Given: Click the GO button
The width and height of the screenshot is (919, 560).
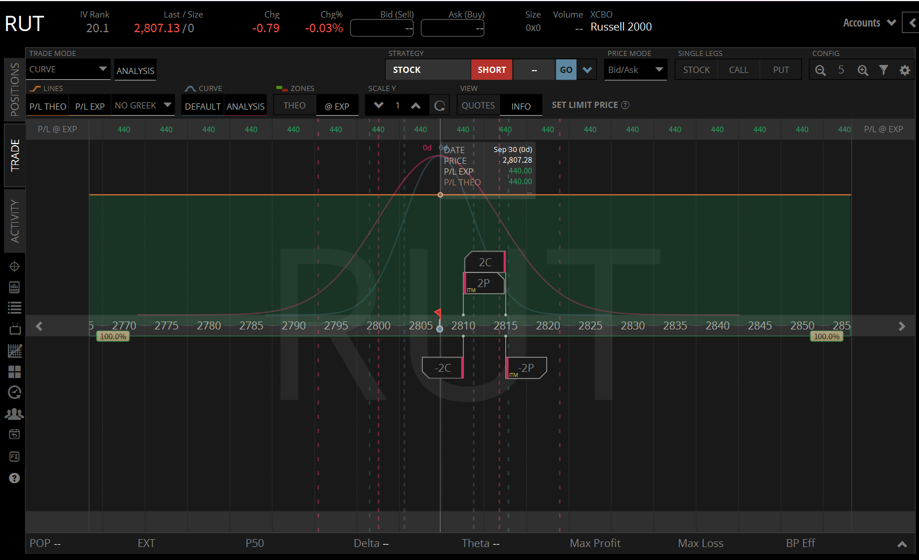Looking at the screenshot, I should coord(566,70).
